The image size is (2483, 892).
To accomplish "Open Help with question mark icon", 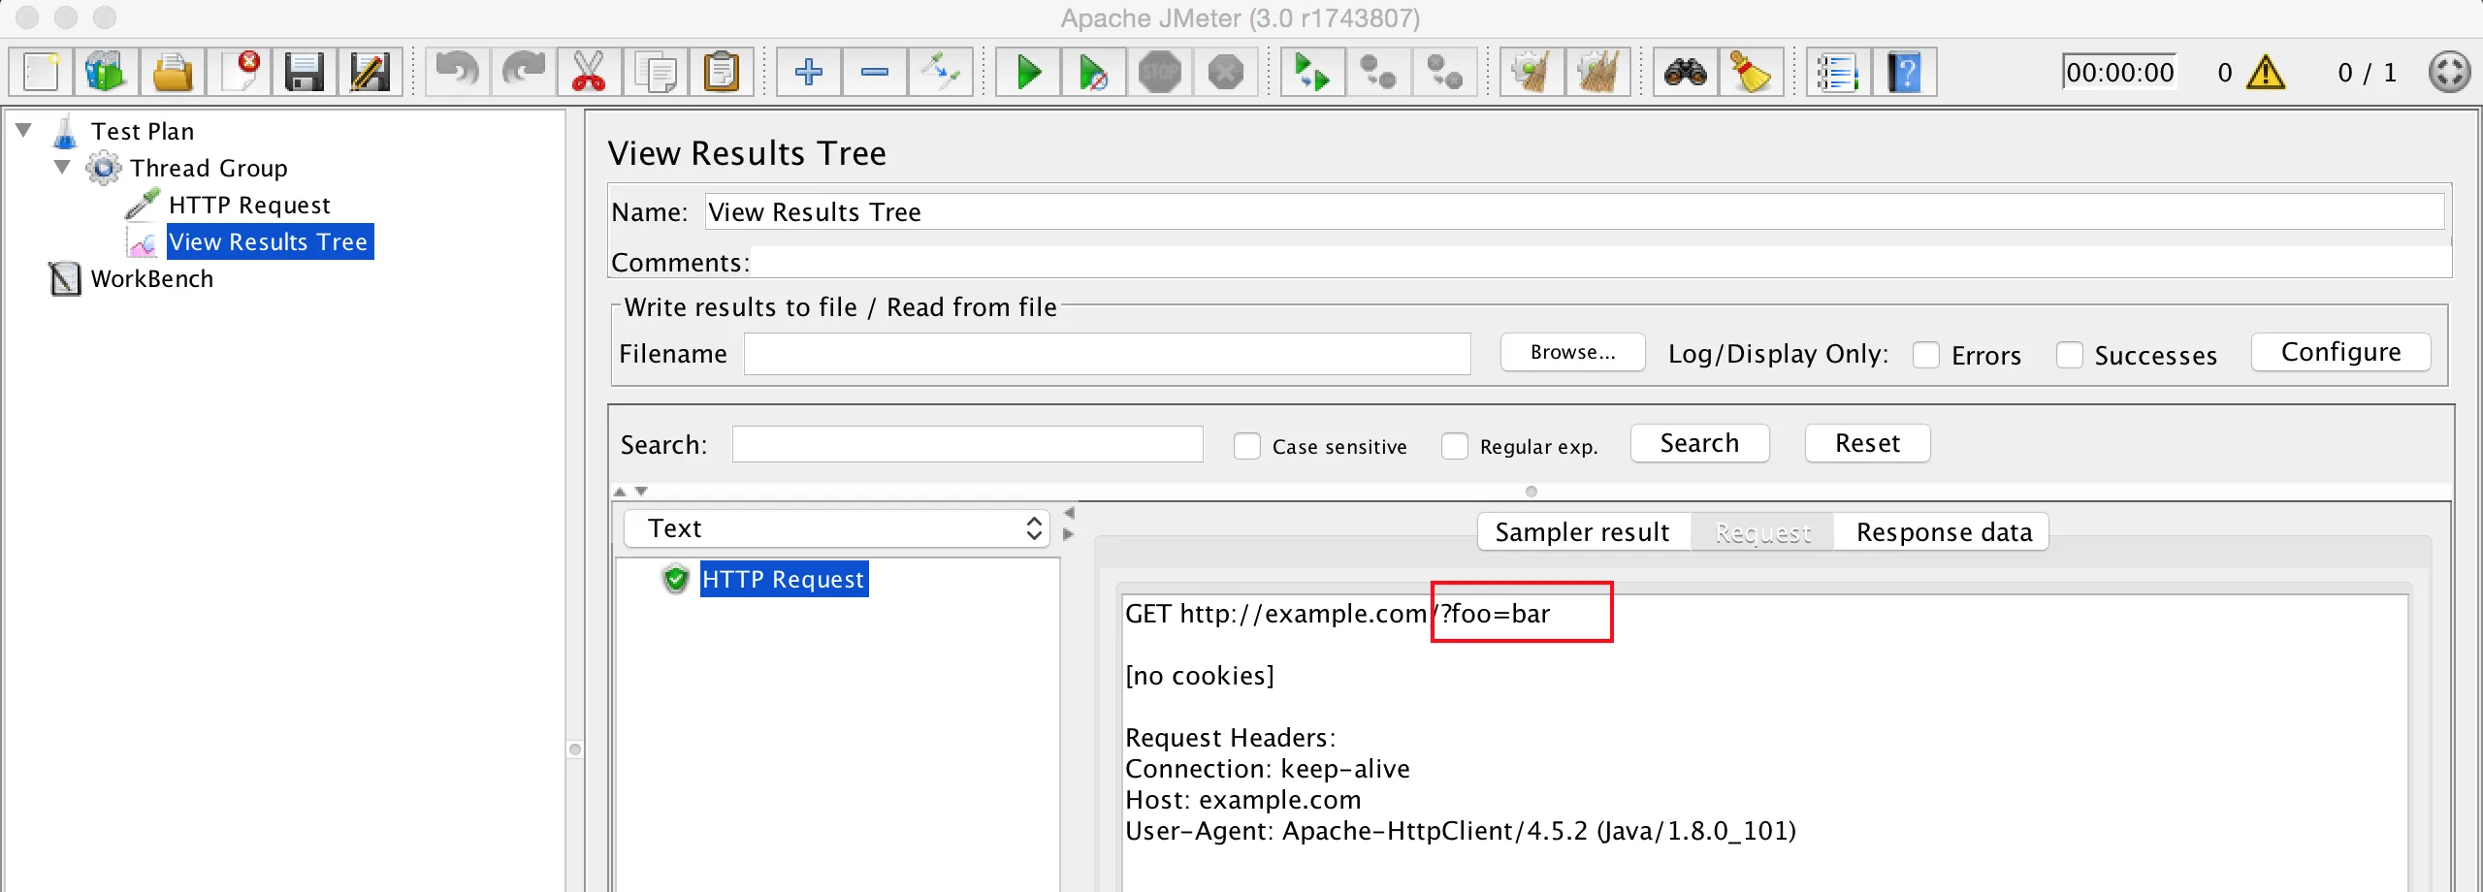I will [x=1905, y=72].
